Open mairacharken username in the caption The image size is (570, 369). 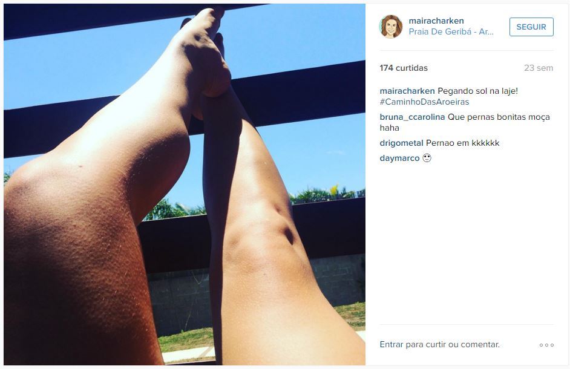(x=407, y=91)
